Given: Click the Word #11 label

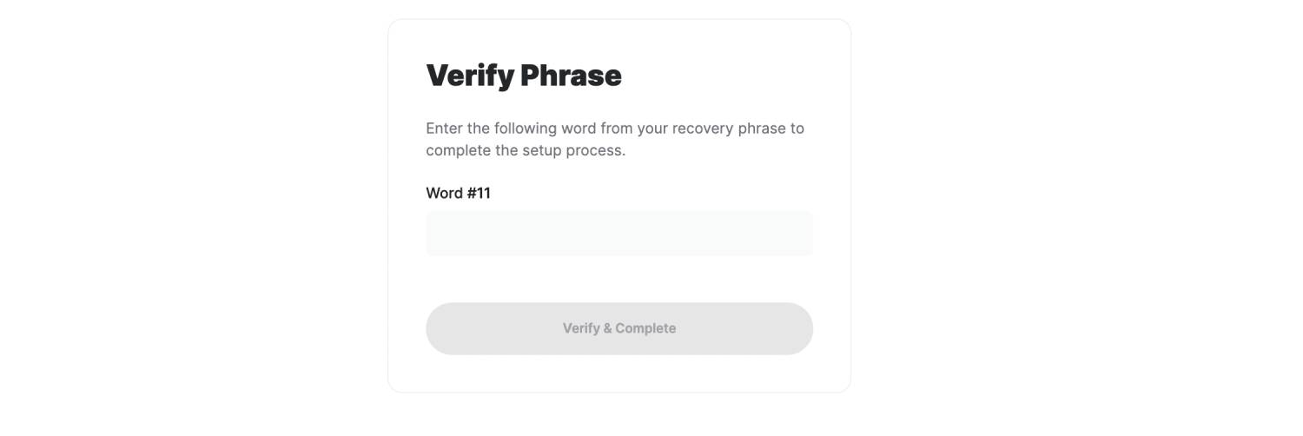Looking at the screenshot, I should tap(458, 193).
